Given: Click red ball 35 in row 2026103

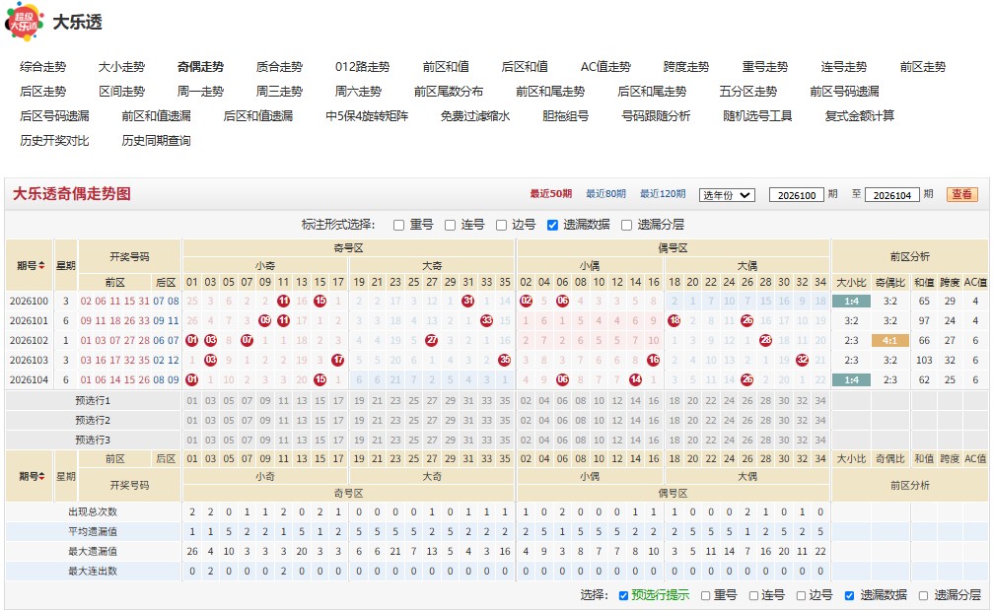Looking at the screenshot, I should pyautogui.click(x=505, y=360).
